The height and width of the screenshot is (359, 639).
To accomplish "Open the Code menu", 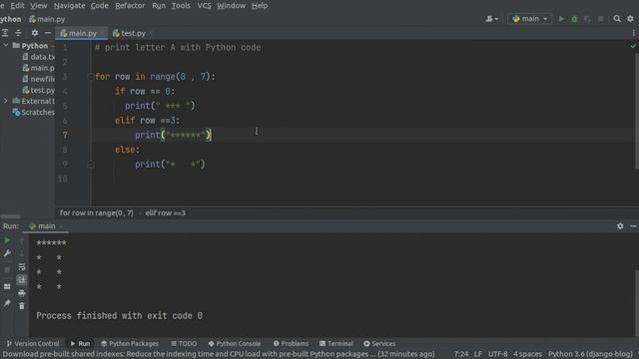I will [100, 5].
